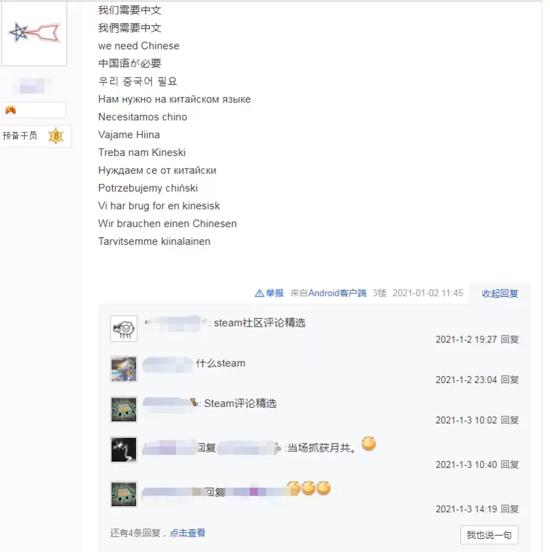
Task: Click the 预备干员 member title label
Action: coord(20,135)
